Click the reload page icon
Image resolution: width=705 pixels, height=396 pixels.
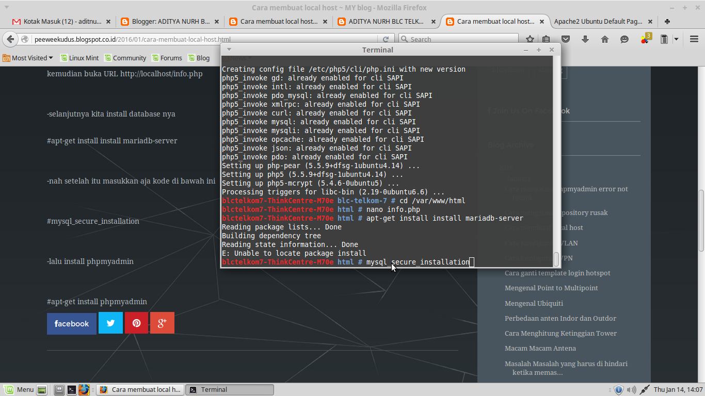(386, 39)
